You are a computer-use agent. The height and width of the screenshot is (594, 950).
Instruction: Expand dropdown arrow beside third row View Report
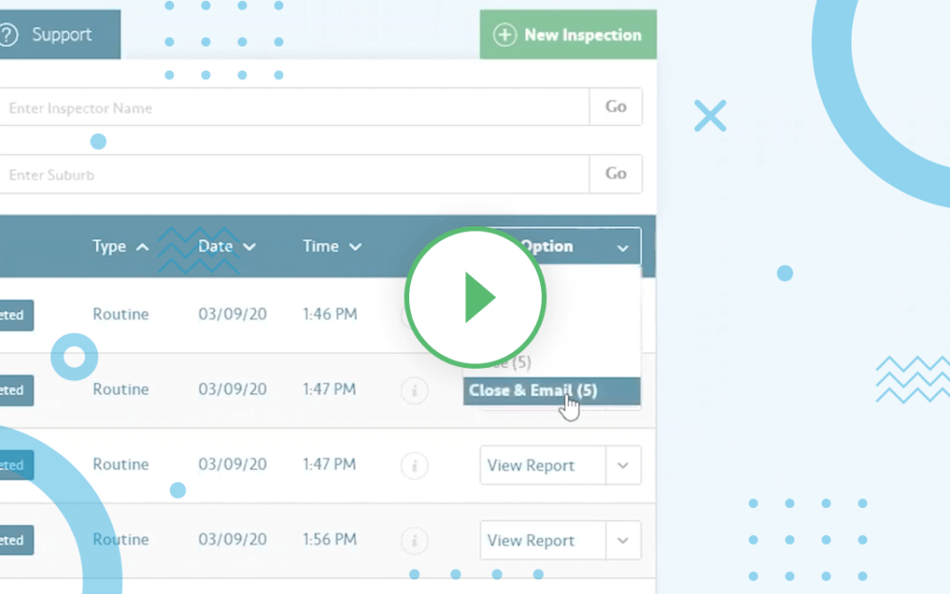(623, 466)
